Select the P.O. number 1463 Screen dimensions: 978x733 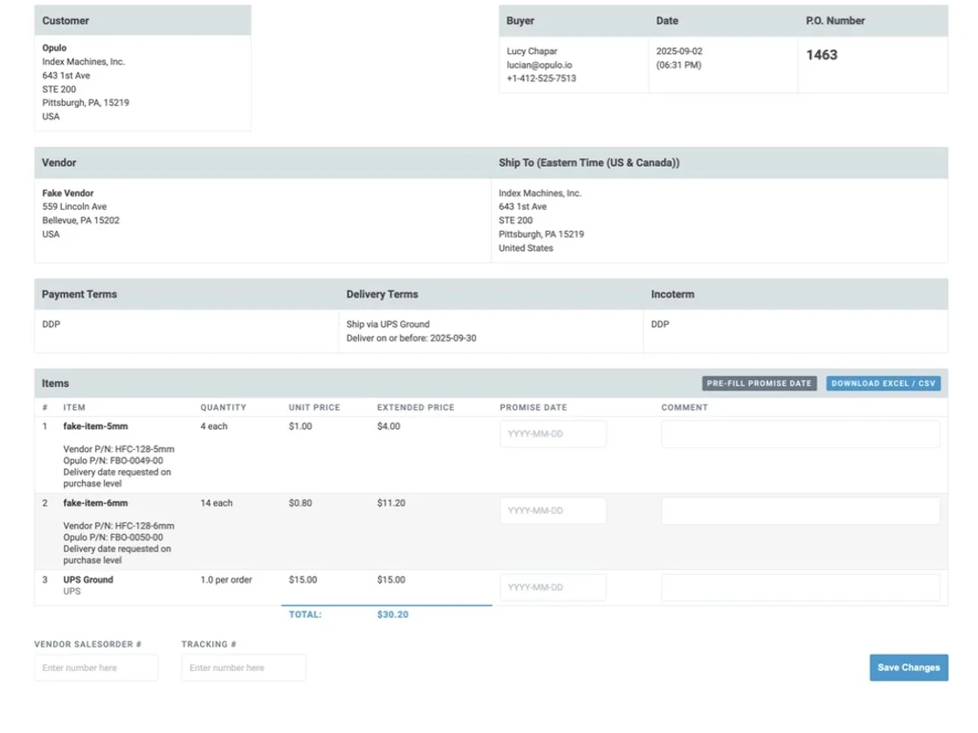[821, 55]
